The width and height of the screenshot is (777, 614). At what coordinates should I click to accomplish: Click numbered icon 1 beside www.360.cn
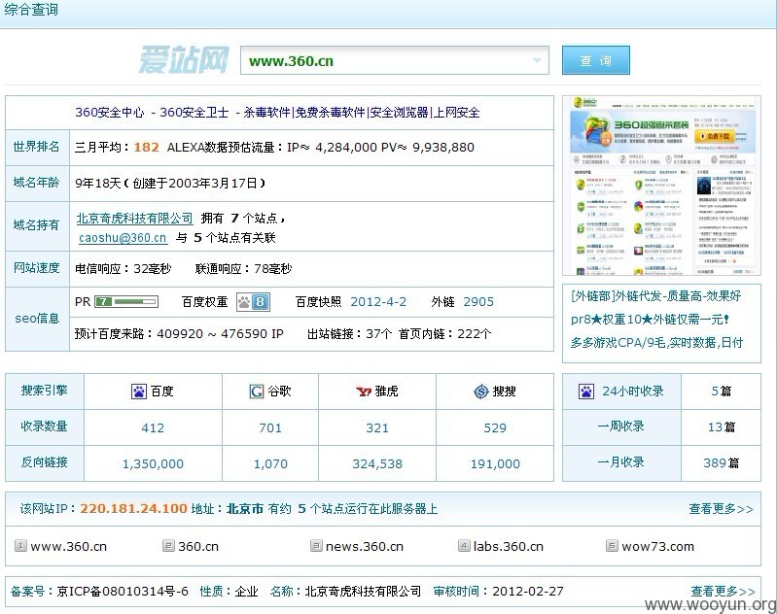coord(20,546)
